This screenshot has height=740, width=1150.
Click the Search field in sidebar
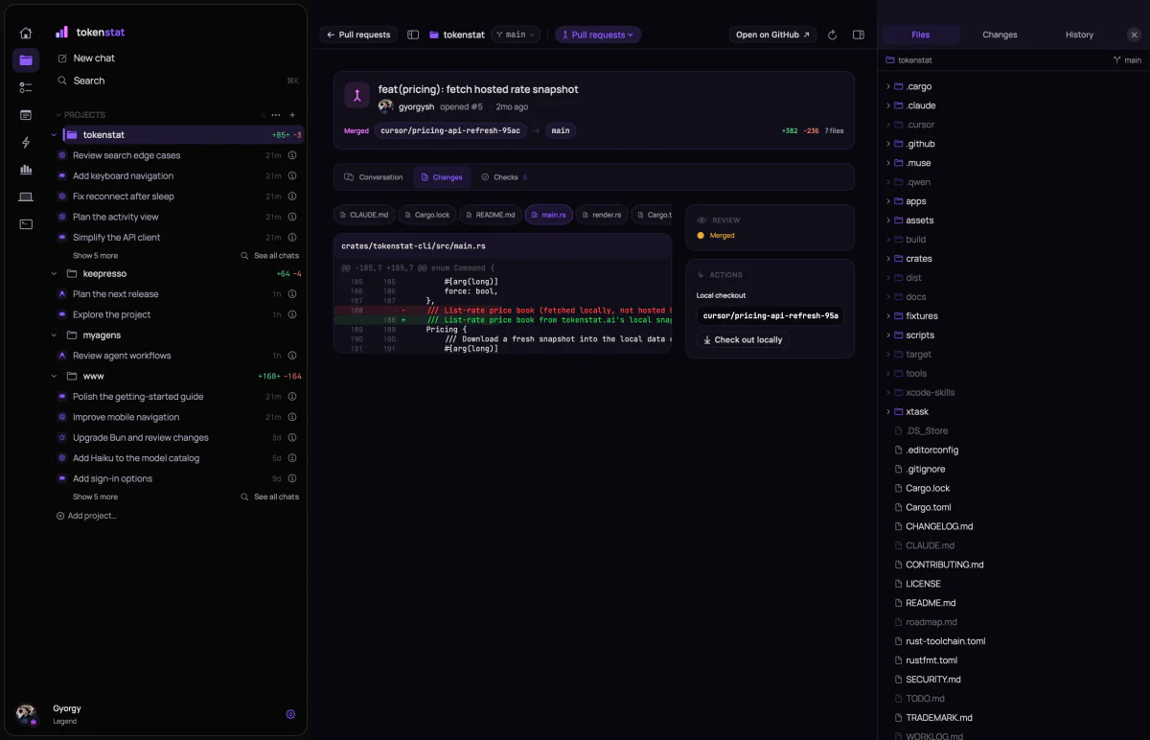177,81
